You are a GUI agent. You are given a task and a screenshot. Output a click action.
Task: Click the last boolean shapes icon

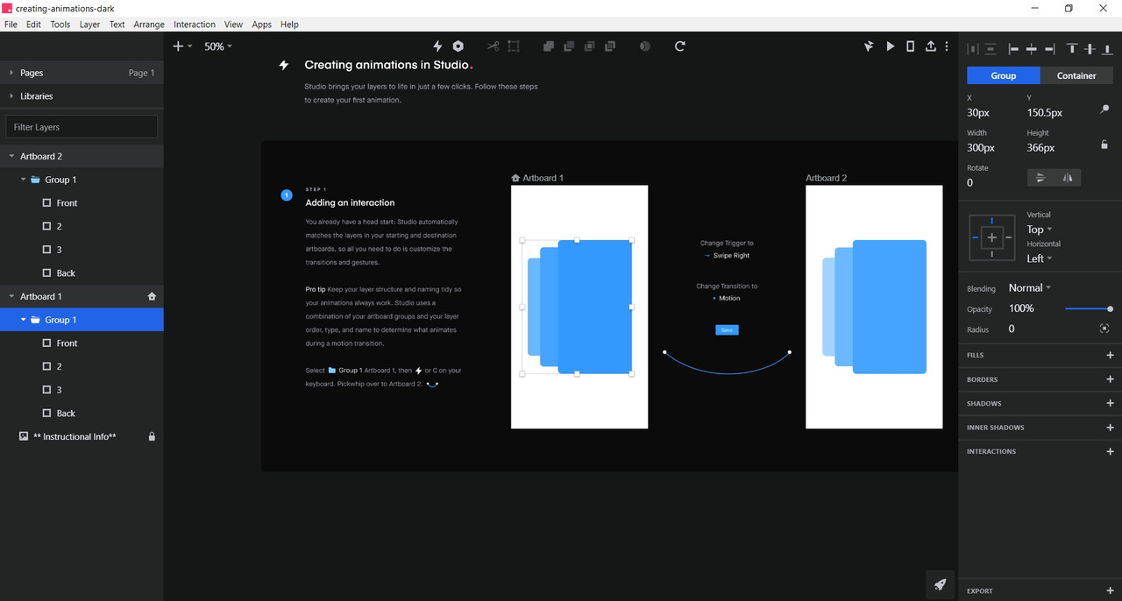(x=610, y=46)
